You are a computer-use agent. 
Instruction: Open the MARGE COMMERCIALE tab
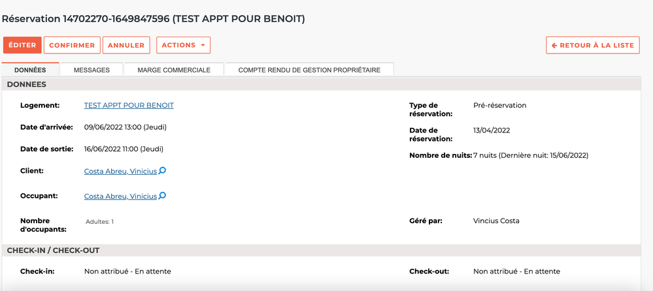click(x=174, y=70)
